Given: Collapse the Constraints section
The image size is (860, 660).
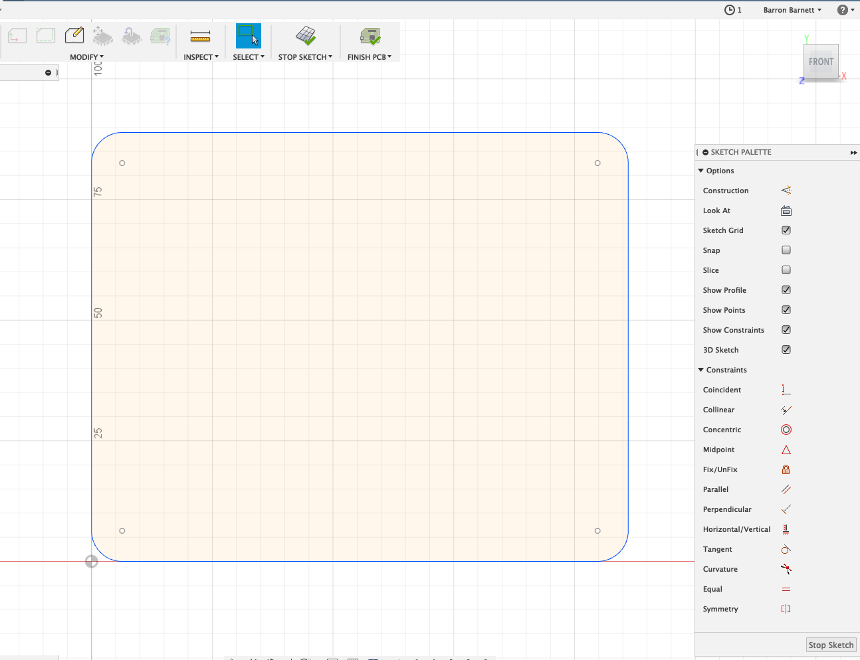Looking at the screenshot, I should click(x=700, y=370).
